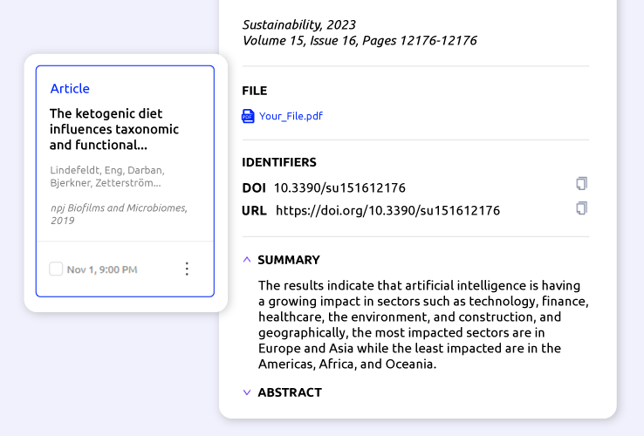This screenshot has width=644, height=436.
Task: Click the Article type label
Action: [x=70, y=88]
